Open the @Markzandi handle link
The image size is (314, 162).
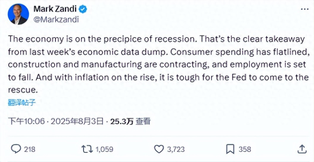[56, 19]
